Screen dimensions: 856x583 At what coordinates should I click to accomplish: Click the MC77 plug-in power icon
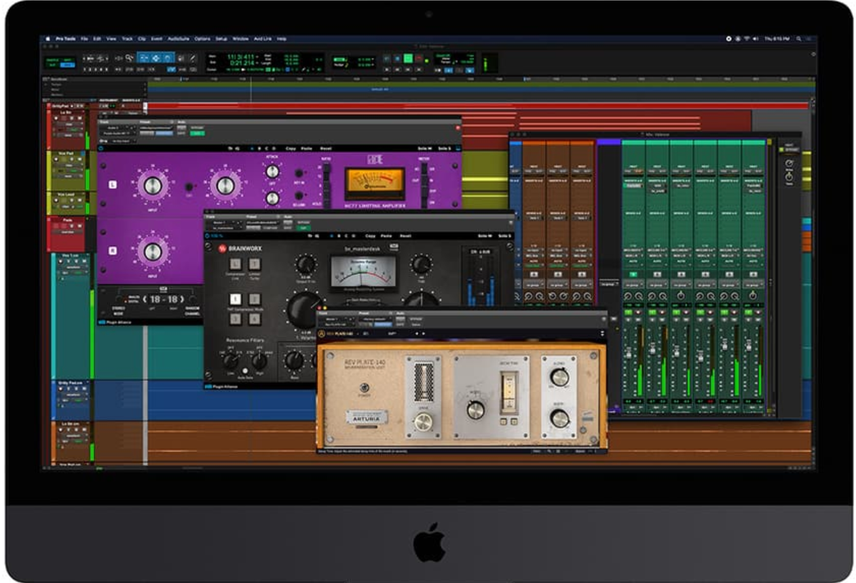101,148
